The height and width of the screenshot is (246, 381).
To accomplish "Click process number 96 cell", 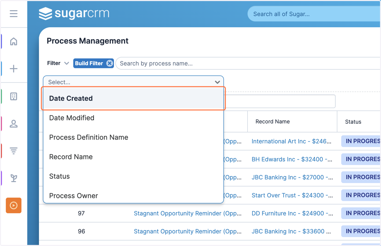I will (x=81, y=231).
